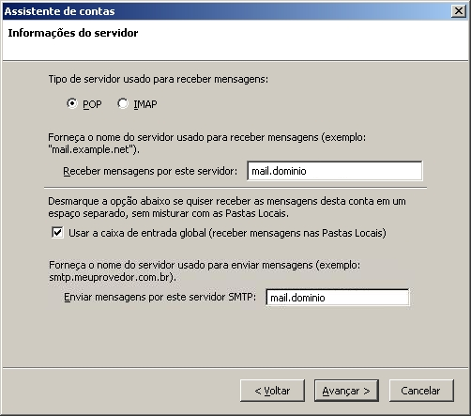Click the IMAP label text

coord(145,104)
